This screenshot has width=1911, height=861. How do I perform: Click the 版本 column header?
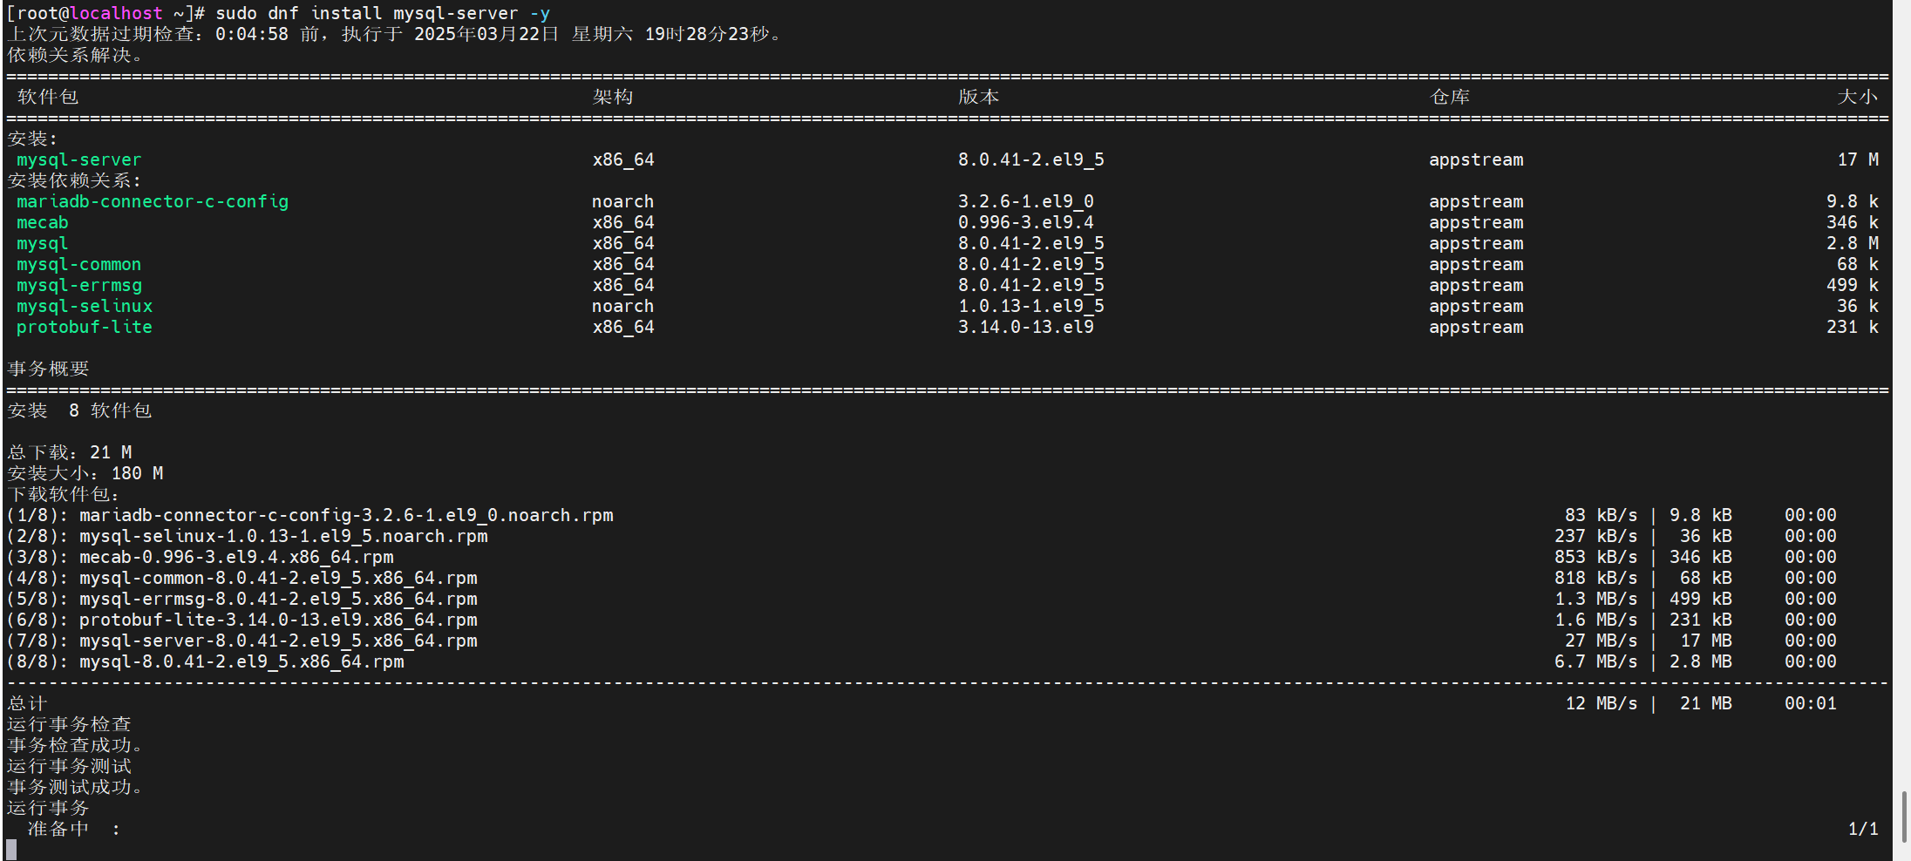pos(978,97)
